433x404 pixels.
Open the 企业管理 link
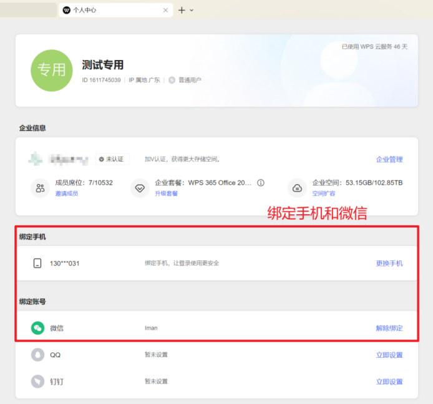pyautogui.click(x=389, y=159)
